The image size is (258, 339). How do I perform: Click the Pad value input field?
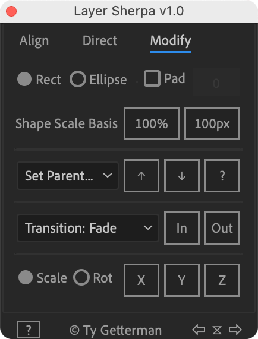[x=216, y=83]
